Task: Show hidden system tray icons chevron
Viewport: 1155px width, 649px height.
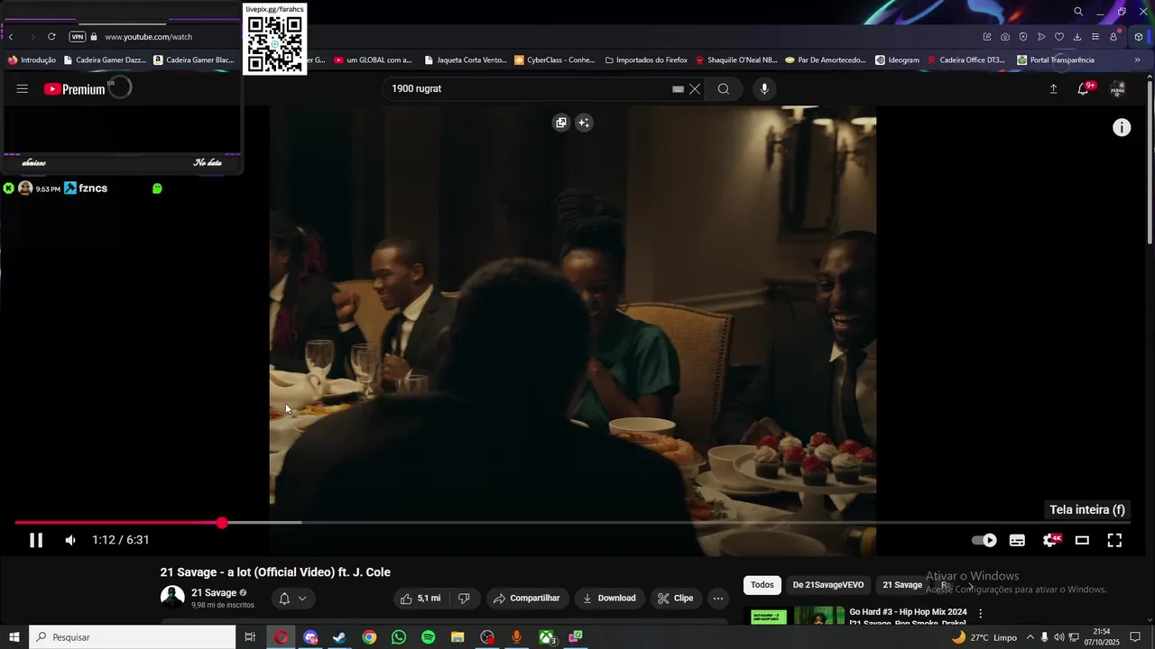Action: pos(1030,637)
